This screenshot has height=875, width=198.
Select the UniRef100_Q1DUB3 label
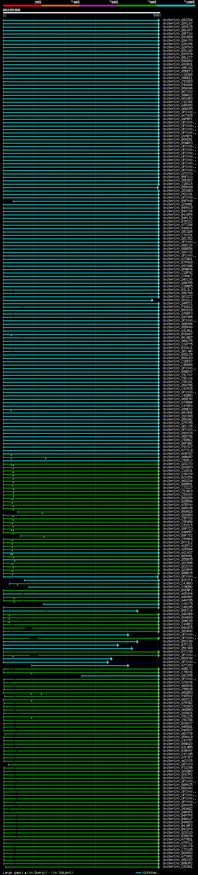[177, 515]
